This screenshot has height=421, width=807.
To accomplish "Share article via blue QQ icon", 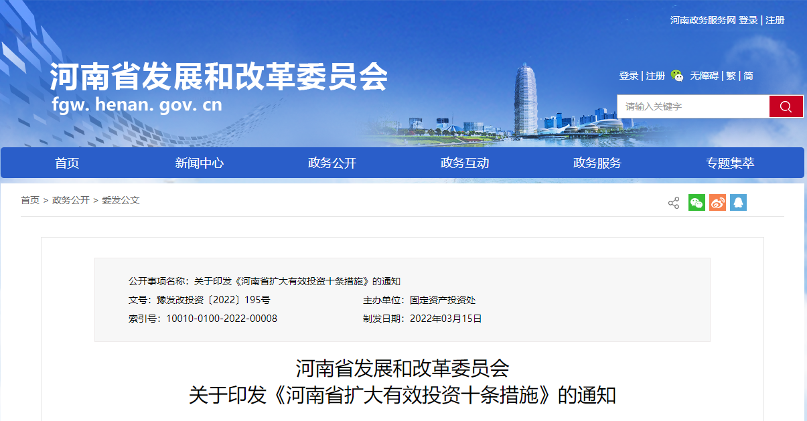I will 738,203.
